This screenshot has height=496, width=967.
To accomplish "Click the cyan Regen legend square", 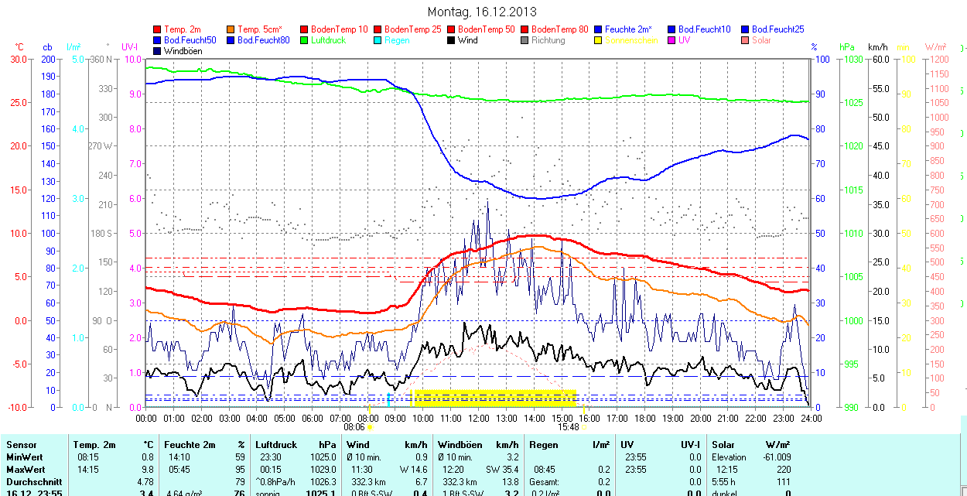I will [x=378, y=40].
